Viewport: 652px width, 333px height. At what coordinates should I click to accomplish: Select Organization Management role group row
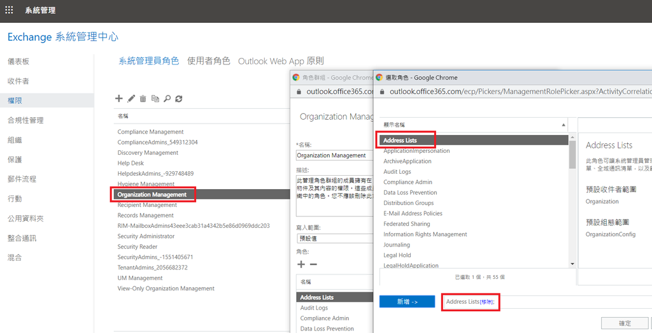pos(201,194)
